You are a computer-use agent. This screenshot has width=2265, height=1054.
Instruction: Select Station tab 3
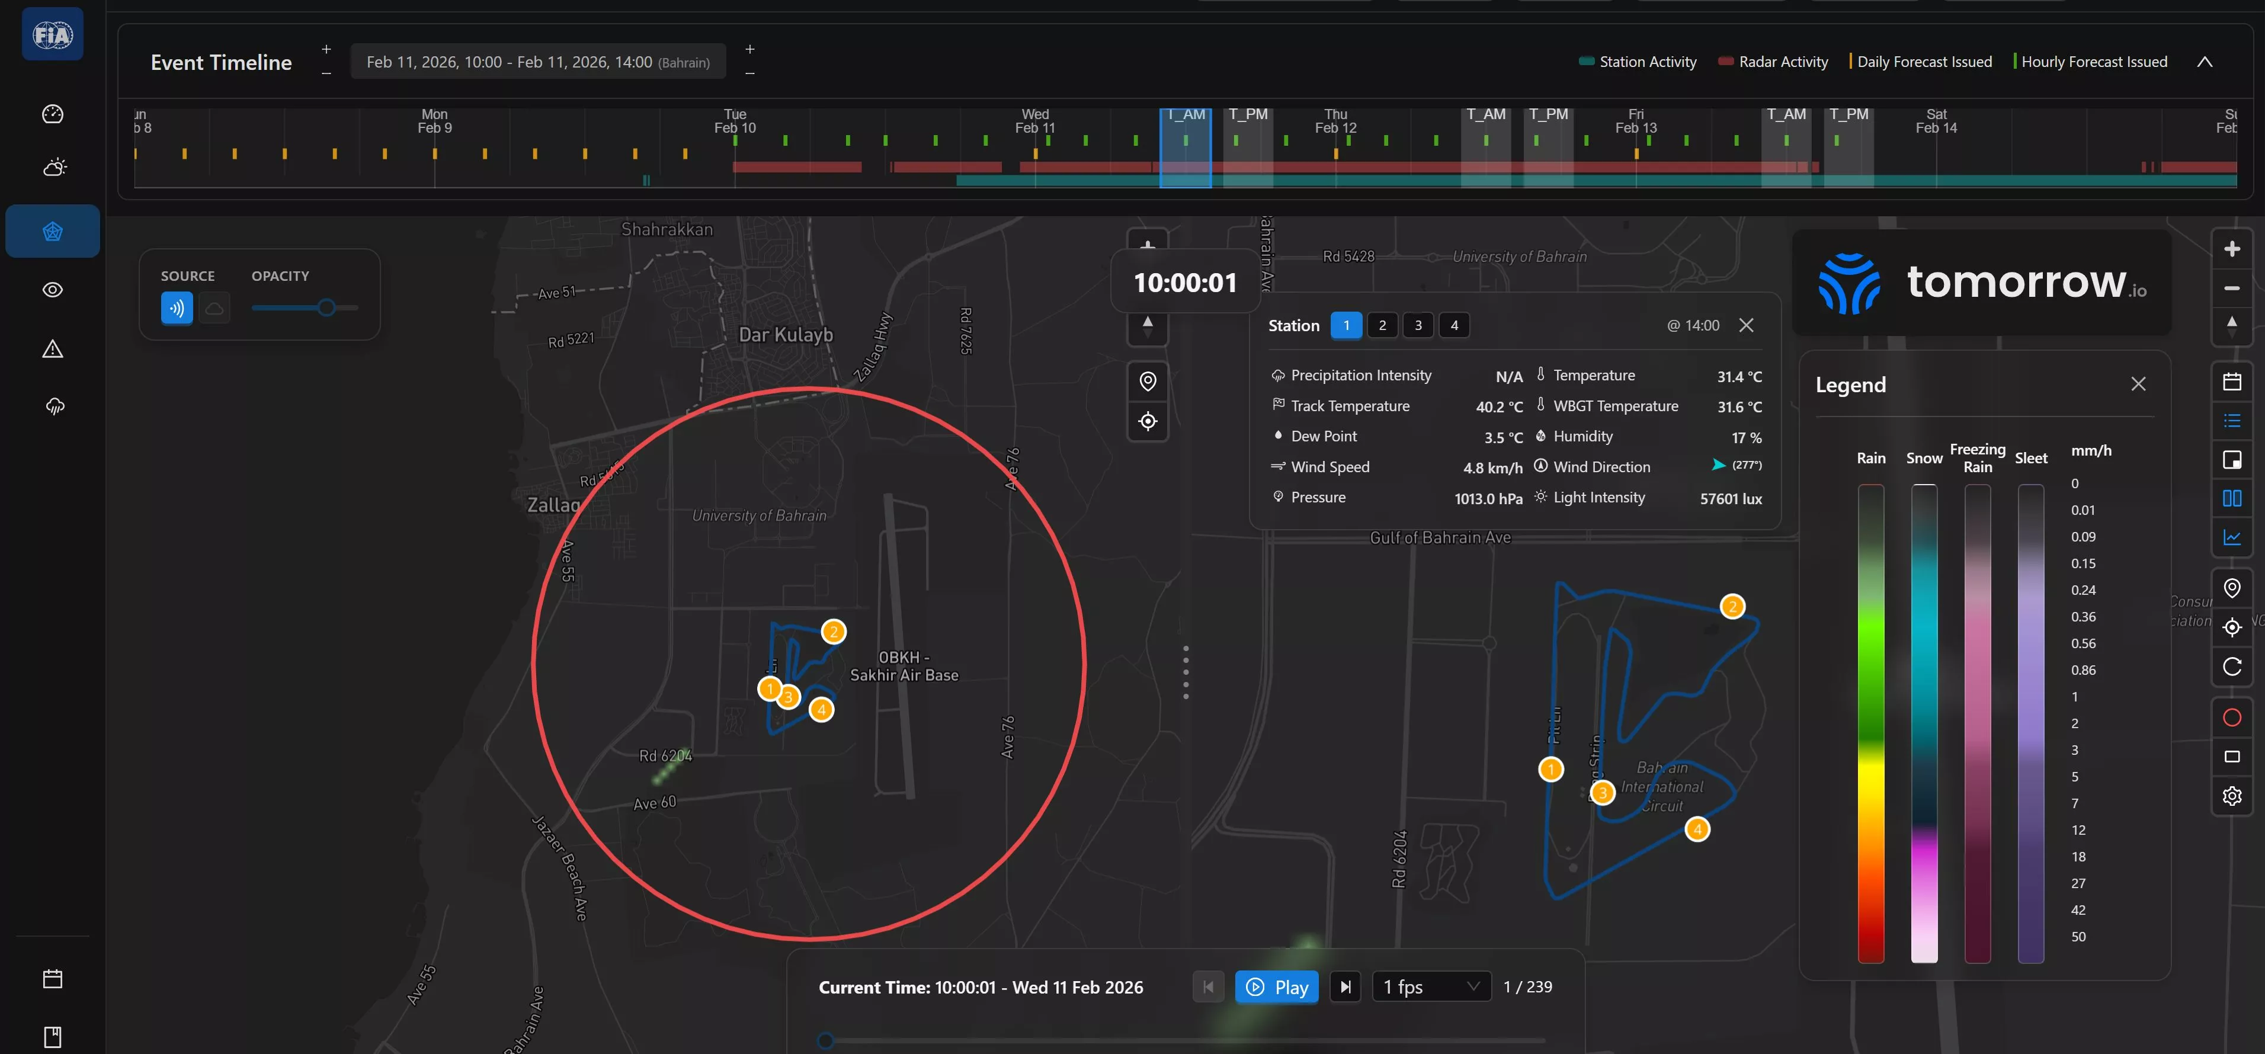pyautogui.click(x=1418, y=325)
